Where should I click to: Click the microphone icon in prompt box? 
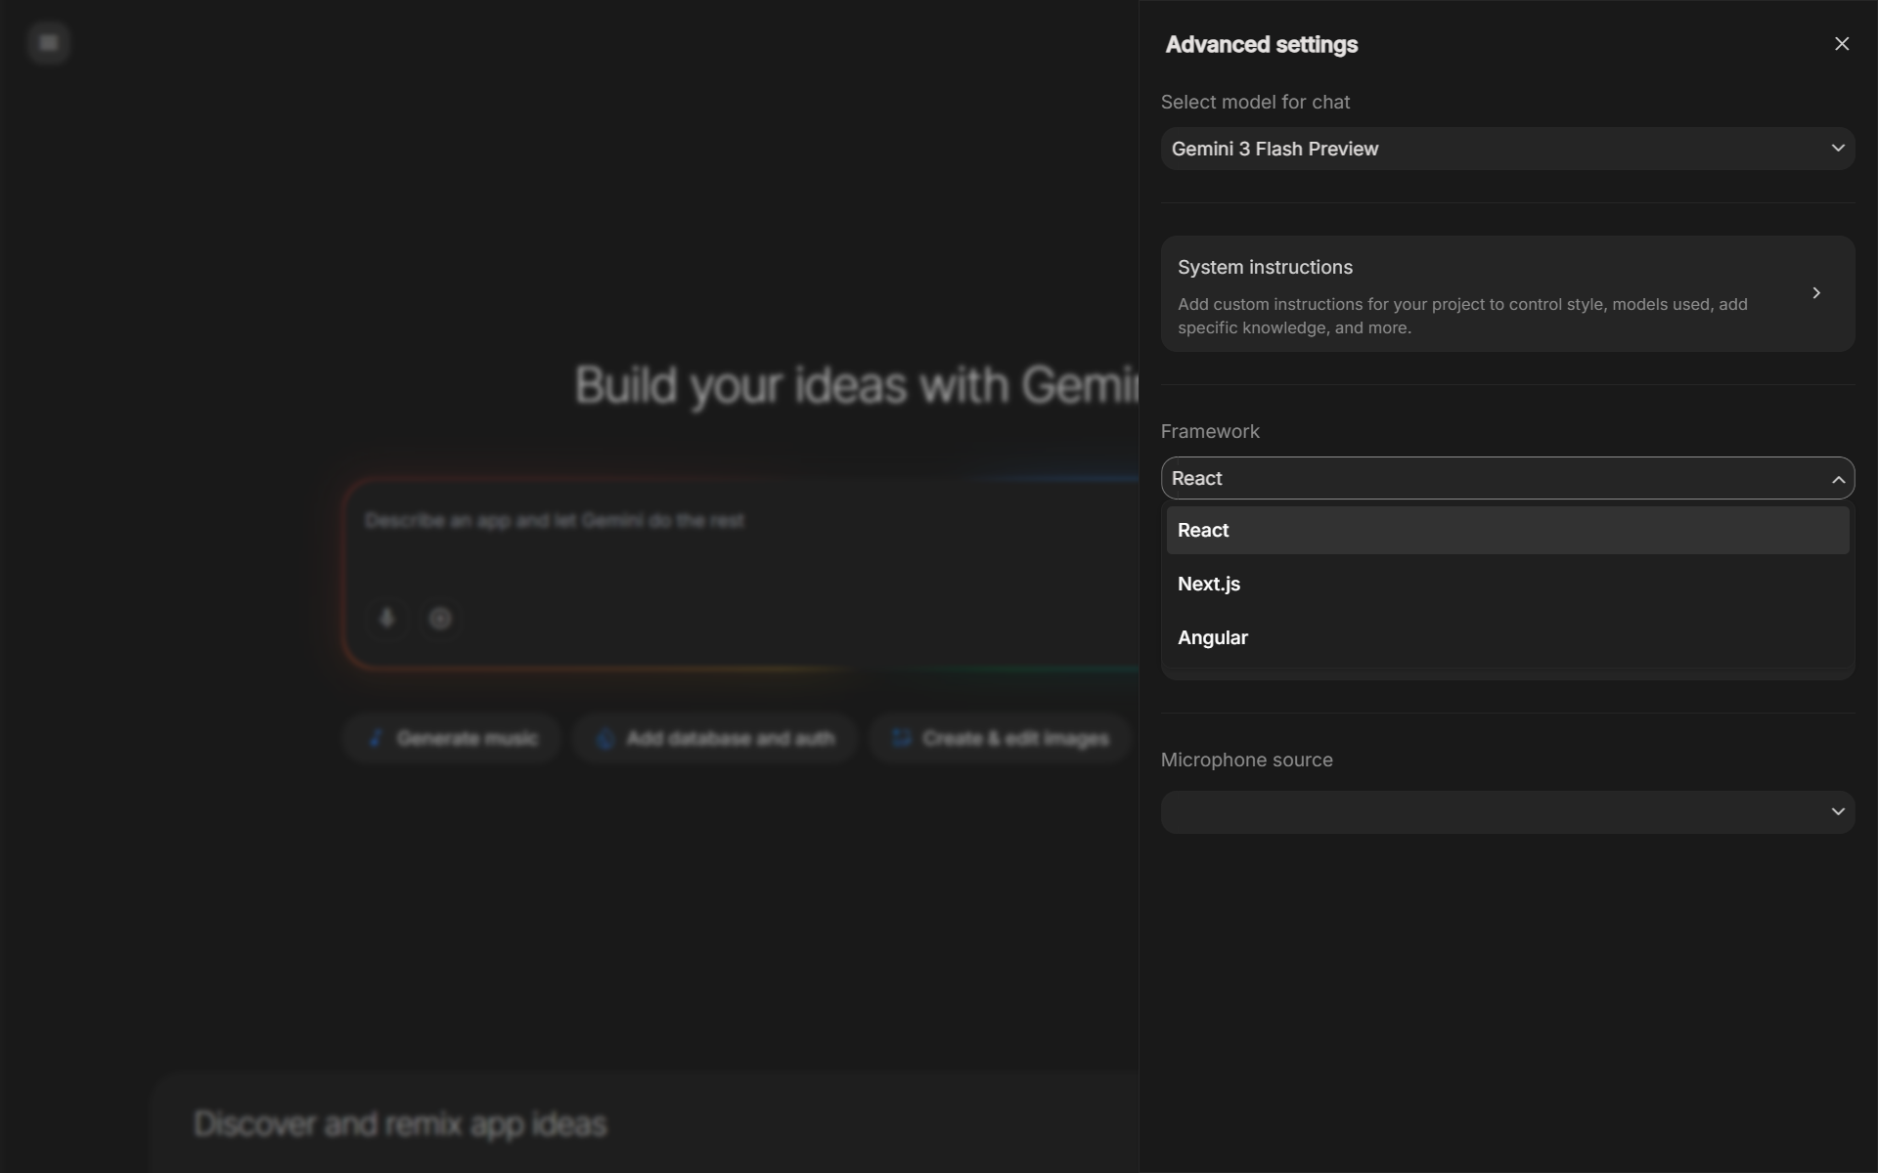coord(386,618)
